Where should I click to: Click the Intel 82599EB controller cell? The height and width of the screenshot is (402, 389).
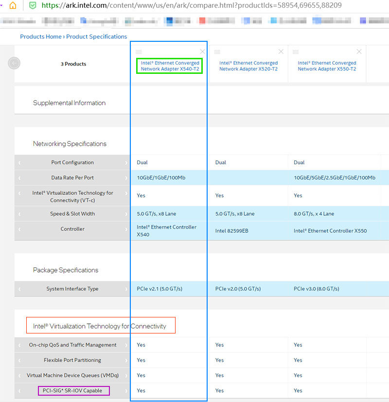(231, 231)
